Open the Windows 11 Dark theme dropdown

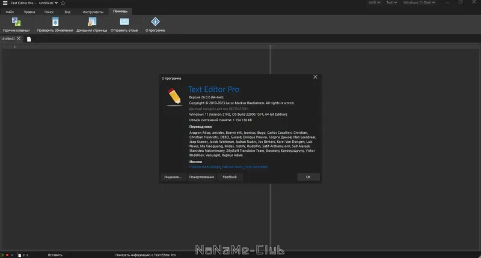click(419, 2)
